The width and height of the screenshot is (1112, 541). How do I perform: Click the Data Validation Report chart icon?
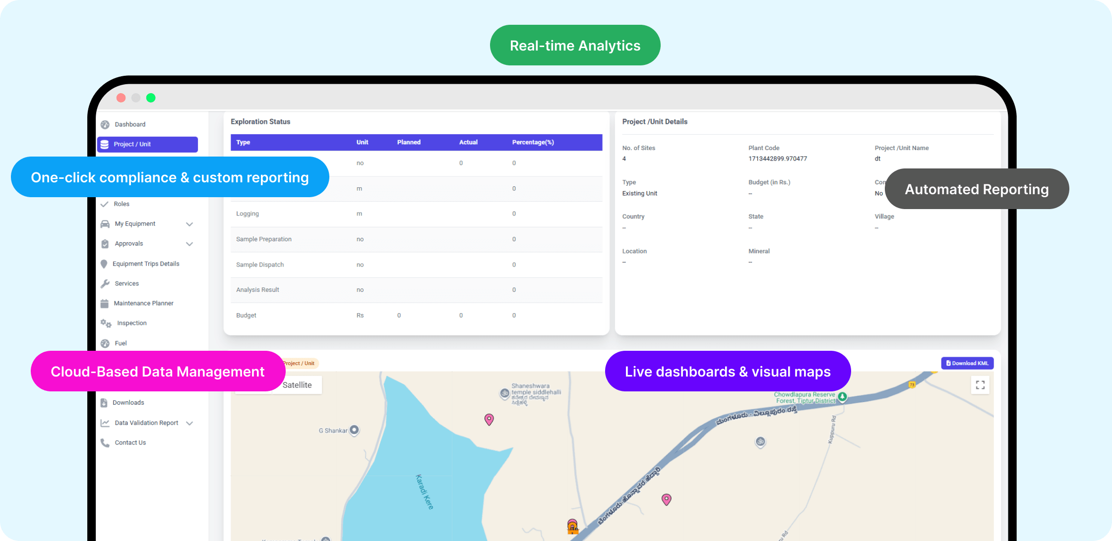105,423
